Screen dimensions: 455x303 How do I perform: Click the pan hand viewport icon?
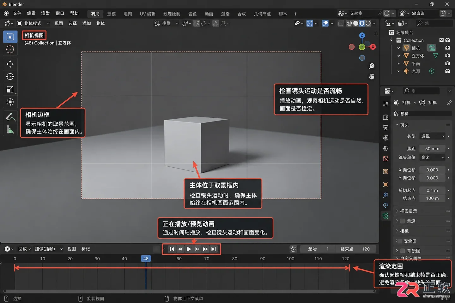coord(372,76)
